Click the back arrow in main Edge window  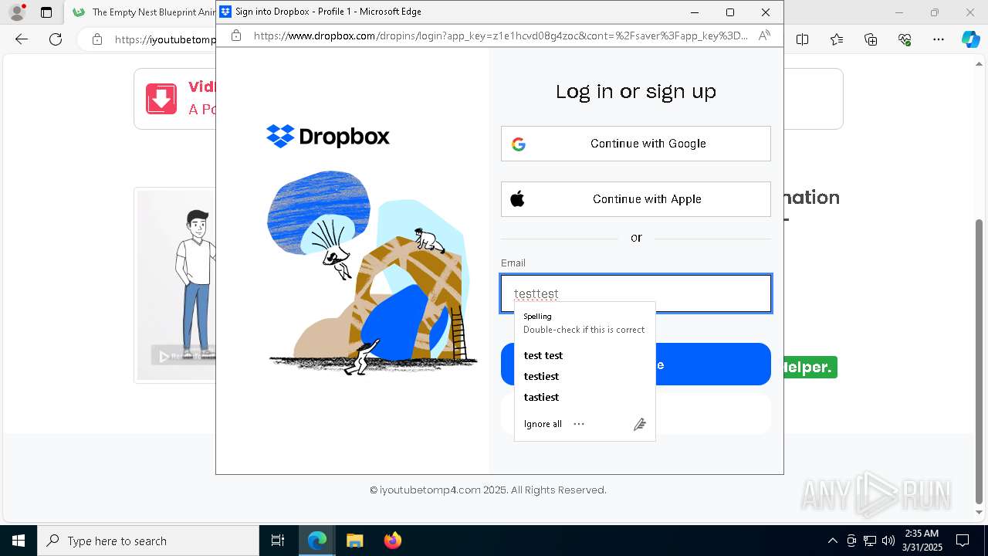click(22, 39)
